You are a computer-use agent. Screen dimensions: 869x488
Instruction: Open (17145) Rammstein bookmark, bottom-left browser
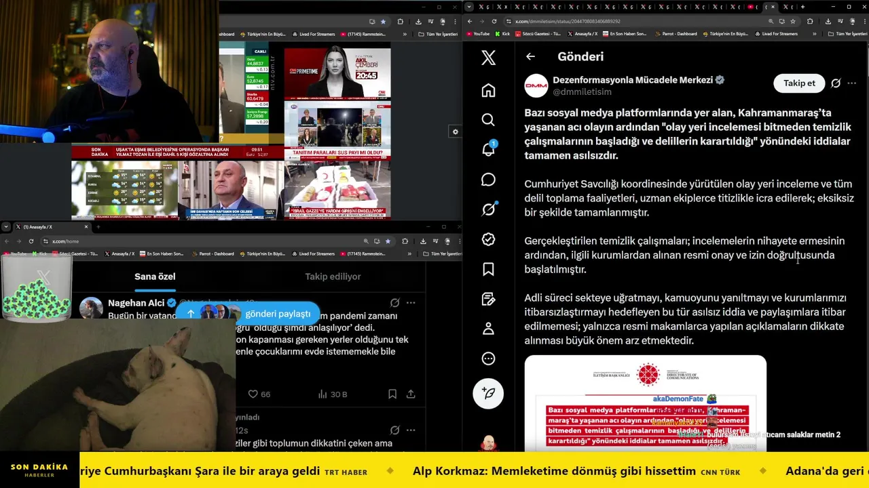coord(364,253)
